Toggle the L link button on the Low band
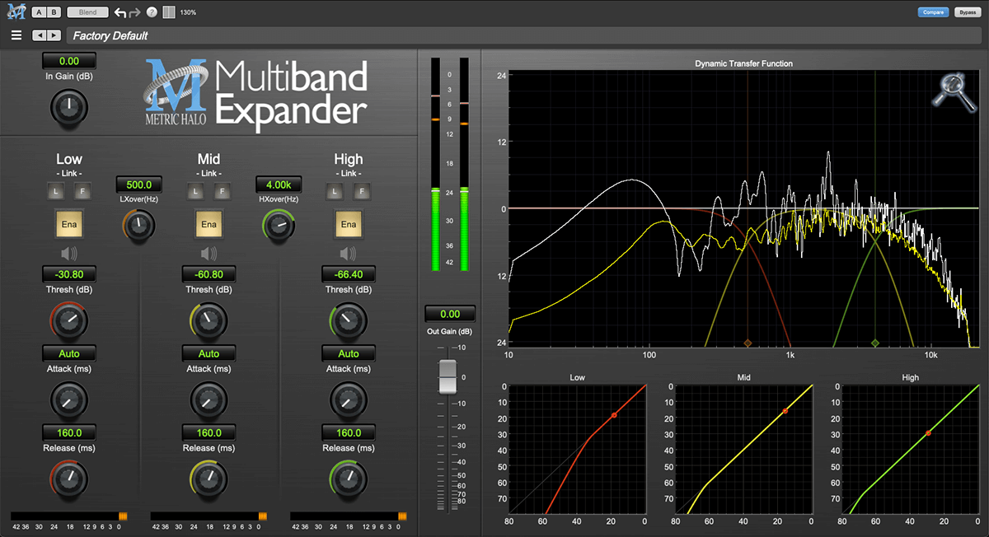989x537 pixels. click(56, 191)
